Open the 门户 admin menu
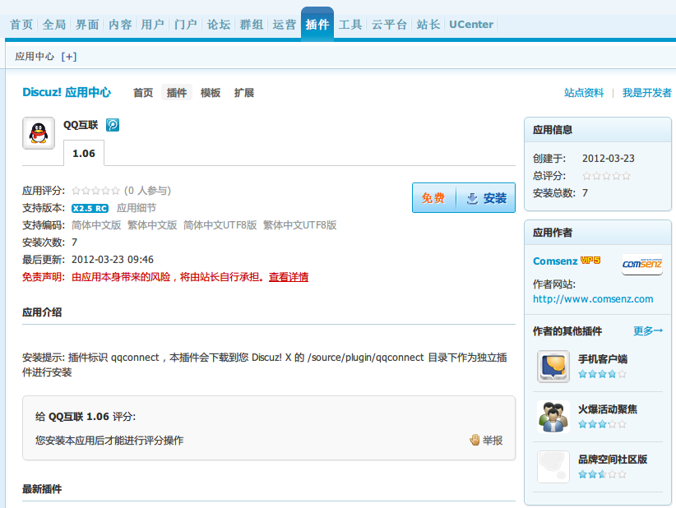Image resolution: width=676 pixels, height=508 pixels. [x=186, y=25]
